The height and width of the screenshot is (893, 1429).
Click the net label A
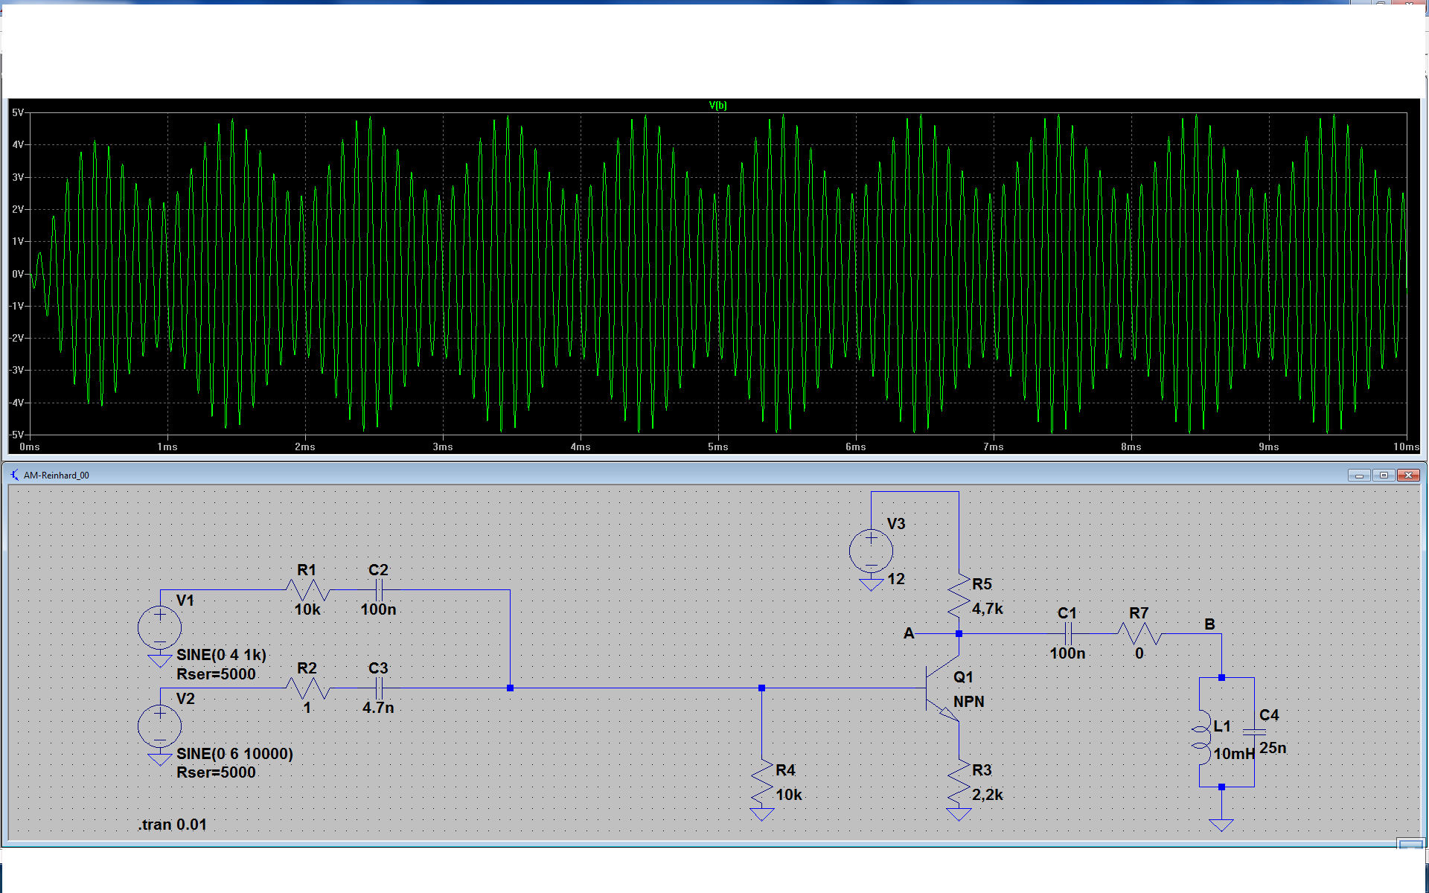[x=909, y=633]
